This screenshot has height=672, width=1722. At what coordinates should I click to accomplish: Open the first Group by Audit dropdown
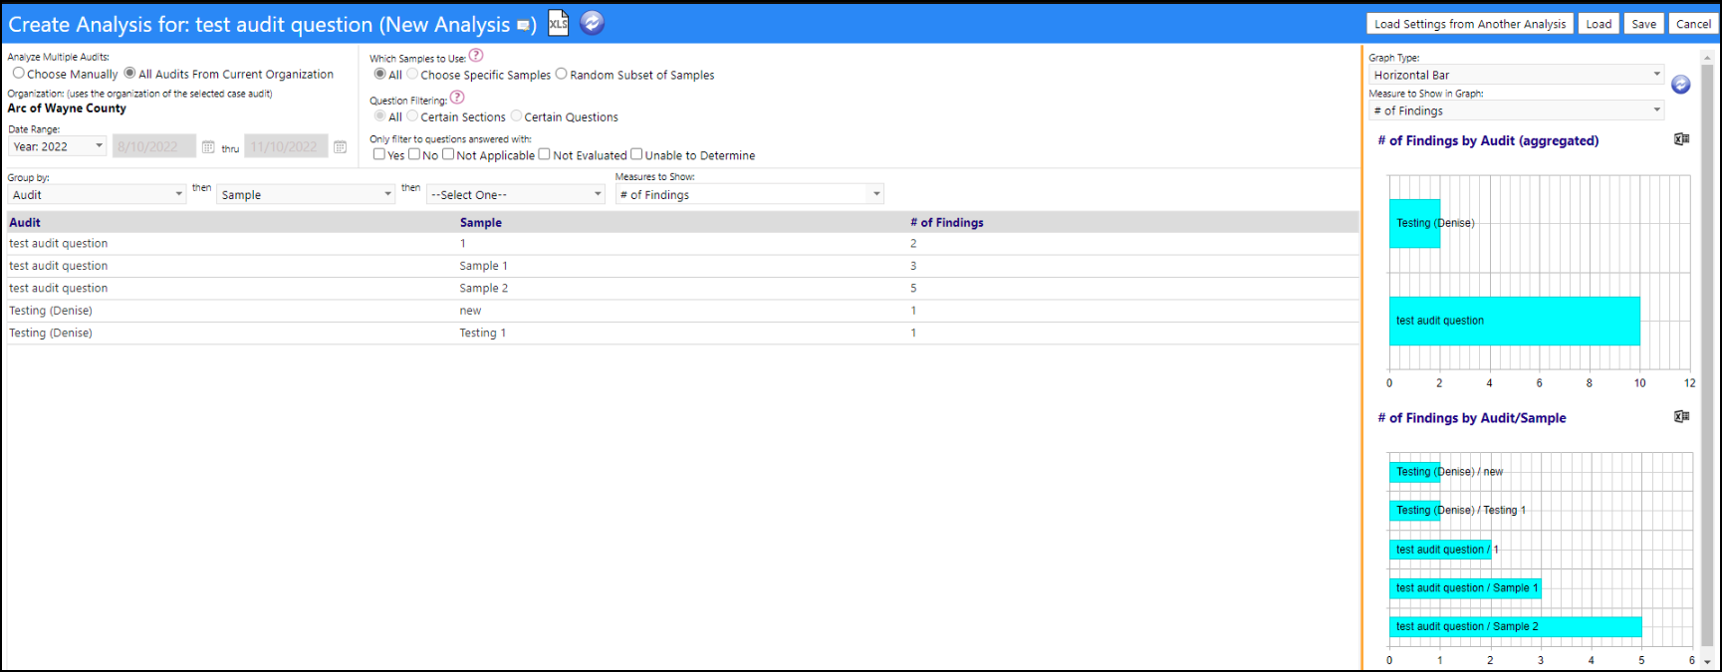coord(97,194)
